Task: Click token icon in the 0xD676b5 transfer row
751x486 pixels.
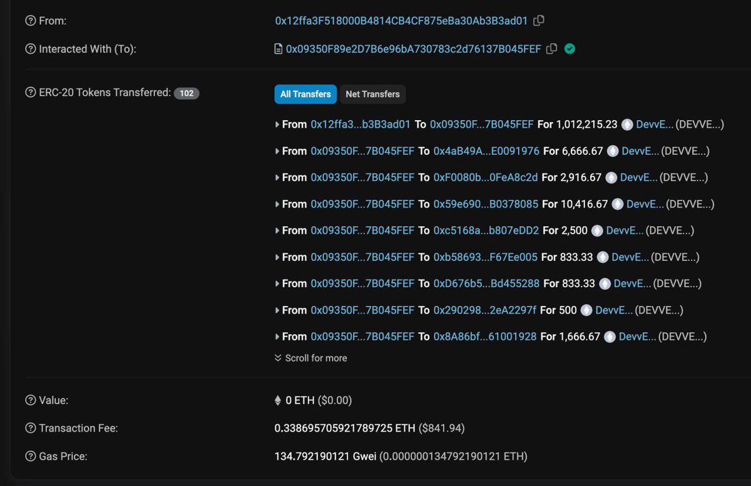Action: pos(605,283)
